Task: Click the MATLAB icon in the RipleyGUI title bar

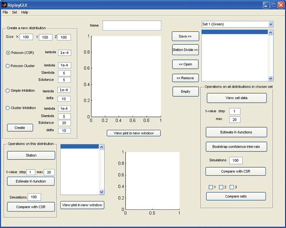Action: click(x=4, y=5)
